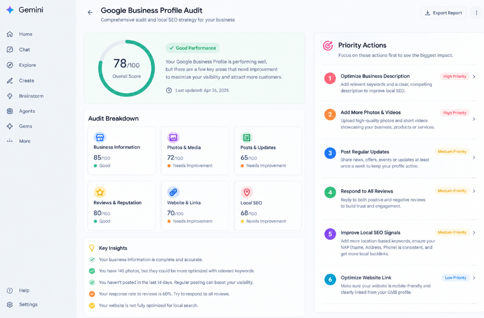This screenshot has width=484, height=318.
Task: Open Settings gear icon
Action: click(10, 305)
